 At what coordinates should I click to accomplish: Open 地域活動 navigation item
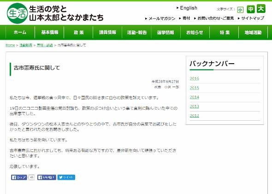tap(253, 32)
